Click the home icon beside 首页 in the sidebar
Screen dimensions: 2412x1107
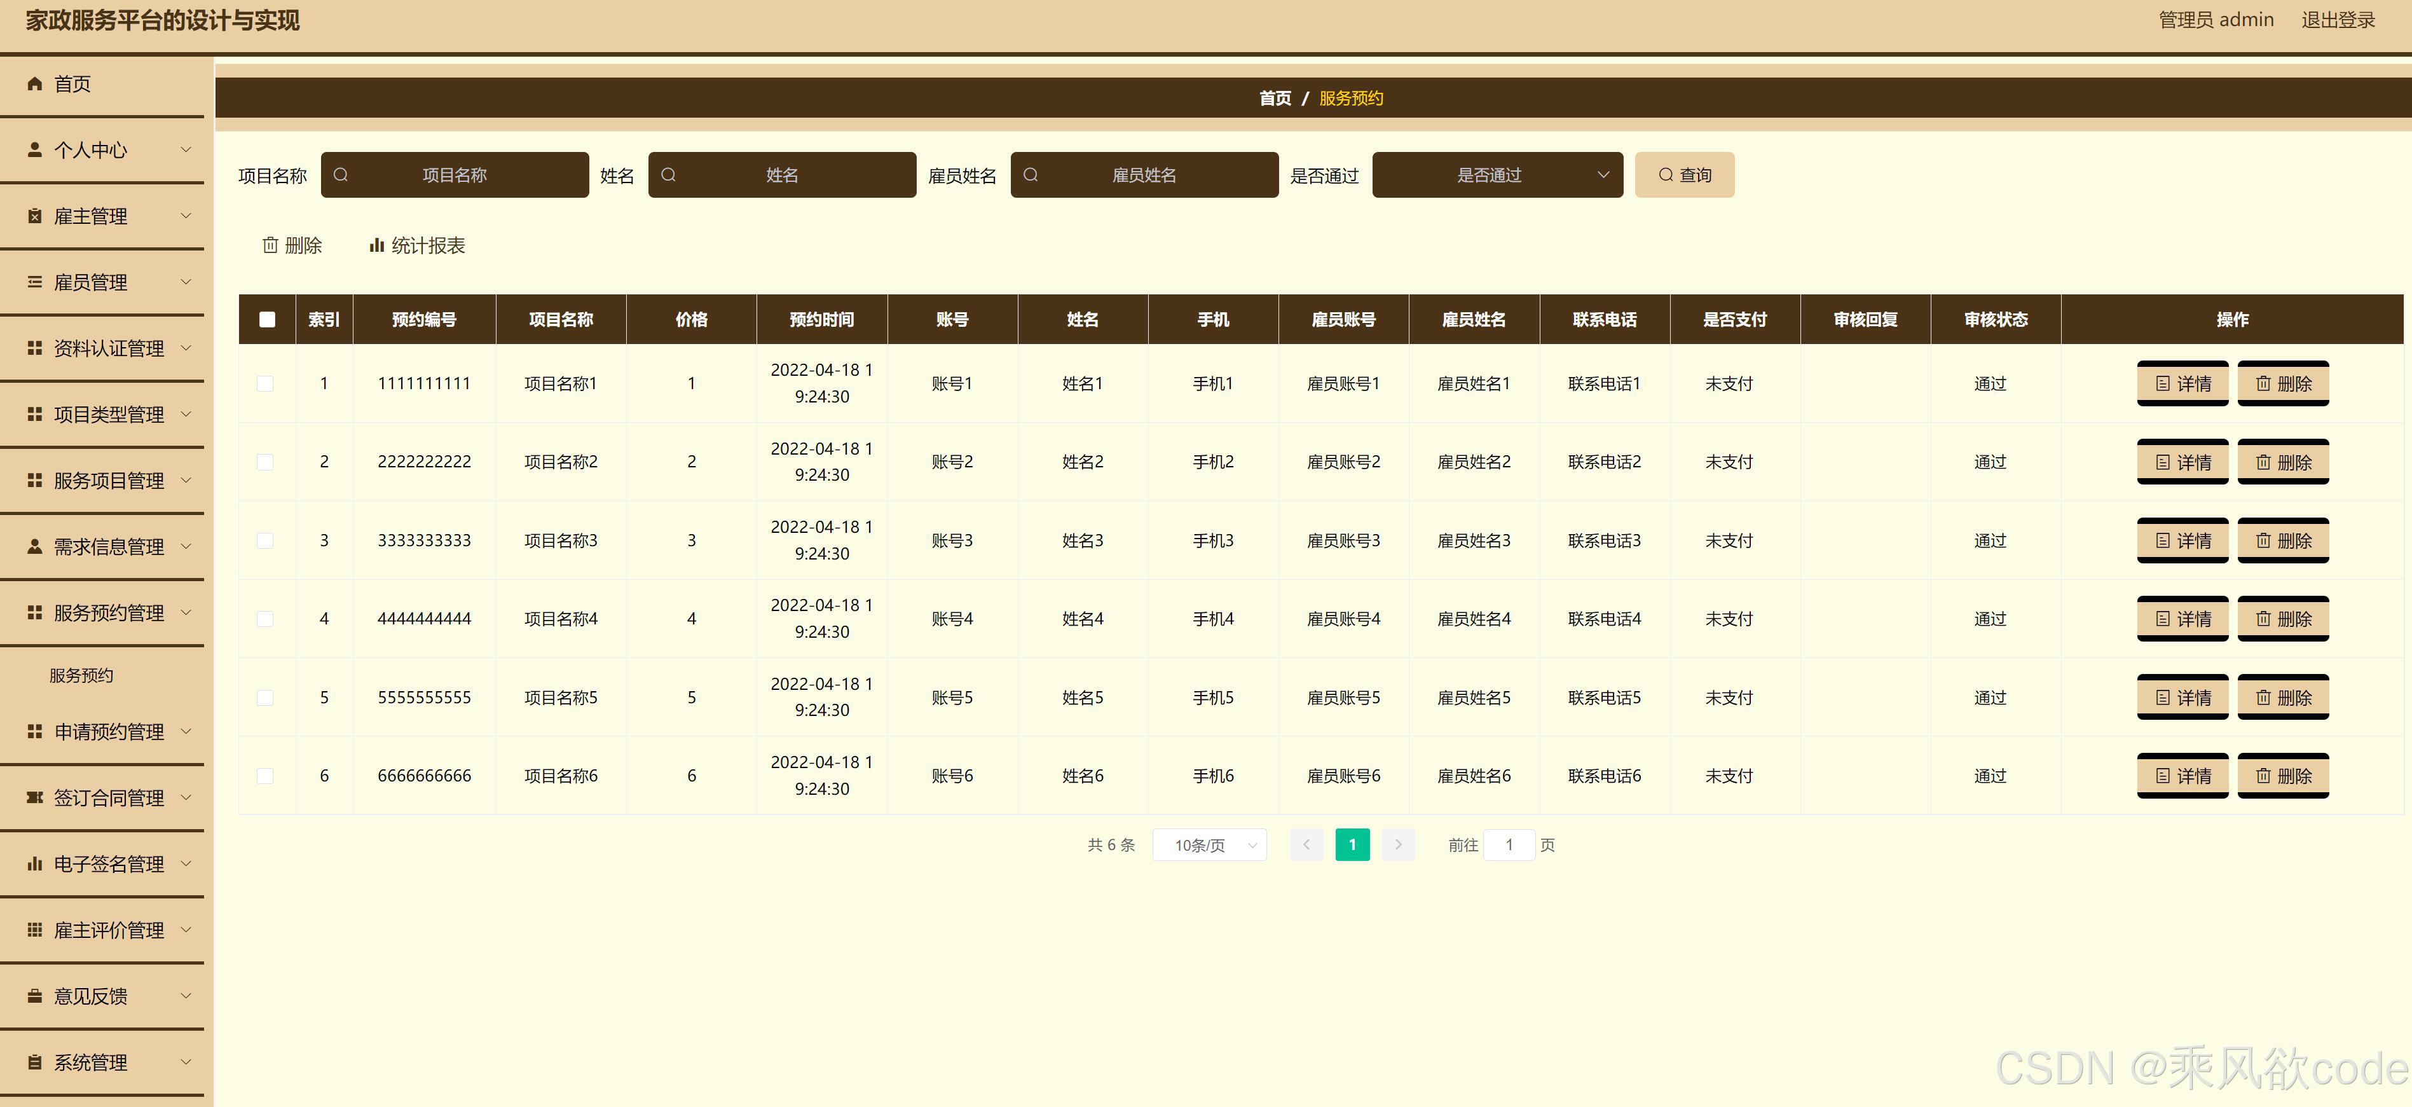coord(34,83)
